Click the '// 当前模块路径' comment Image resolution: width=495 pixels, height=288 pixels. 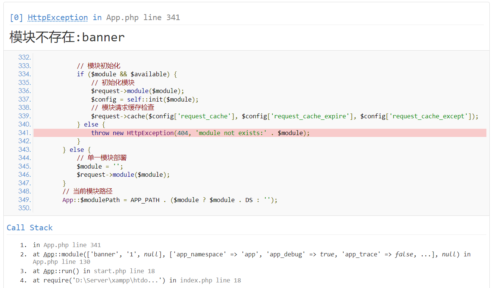tap(88, 191)
